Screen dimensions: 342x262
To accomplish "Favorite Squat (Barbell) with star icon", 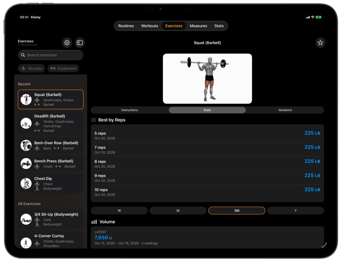I will [x=320, y=43].
